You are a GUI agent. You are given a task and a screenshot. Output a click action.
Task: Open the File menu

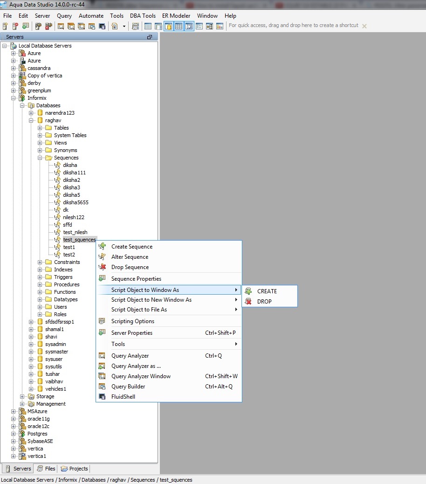click(7, 16)
